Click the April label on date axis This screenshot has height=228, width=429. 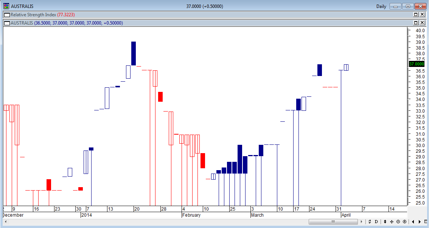pos(346,215)
